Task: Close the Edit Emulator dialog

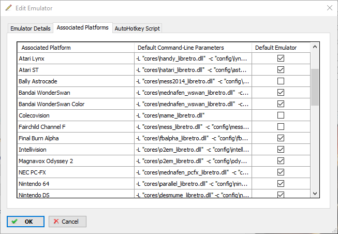Action: (329, 8)
